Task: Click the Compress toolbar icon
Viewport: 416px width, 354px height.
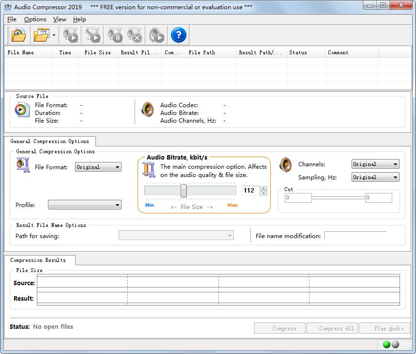Action: click(71, 35)
